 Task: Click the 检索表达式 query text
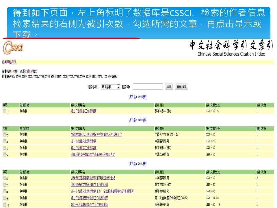(x=60, y=77)
